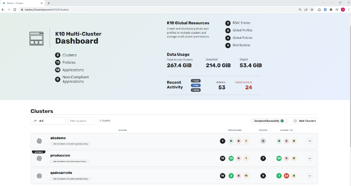Click the Applications count badge 13
Screen dimensions: 351x186
pos(58,70)
